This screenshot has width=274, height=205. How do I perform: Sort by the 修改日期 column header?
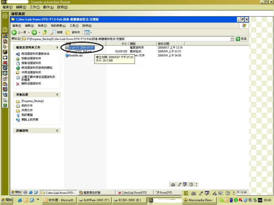(170, 44)
